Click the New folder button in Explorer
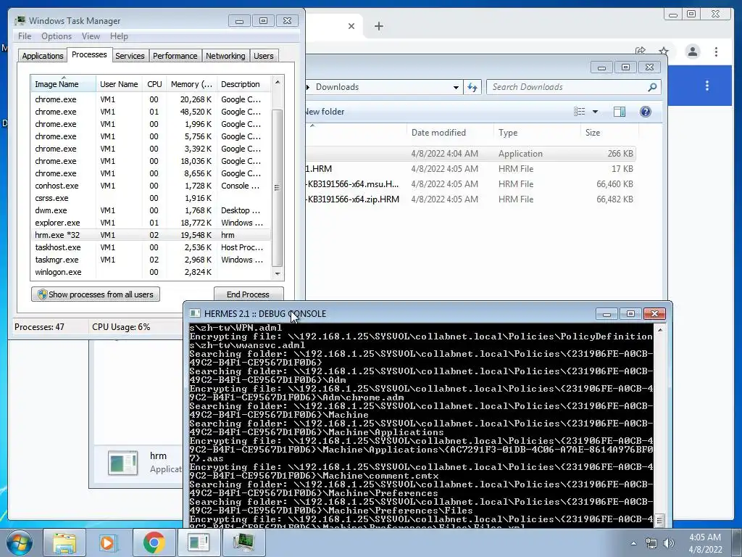This screenshot has height=557, width=742. coord(324,112)
